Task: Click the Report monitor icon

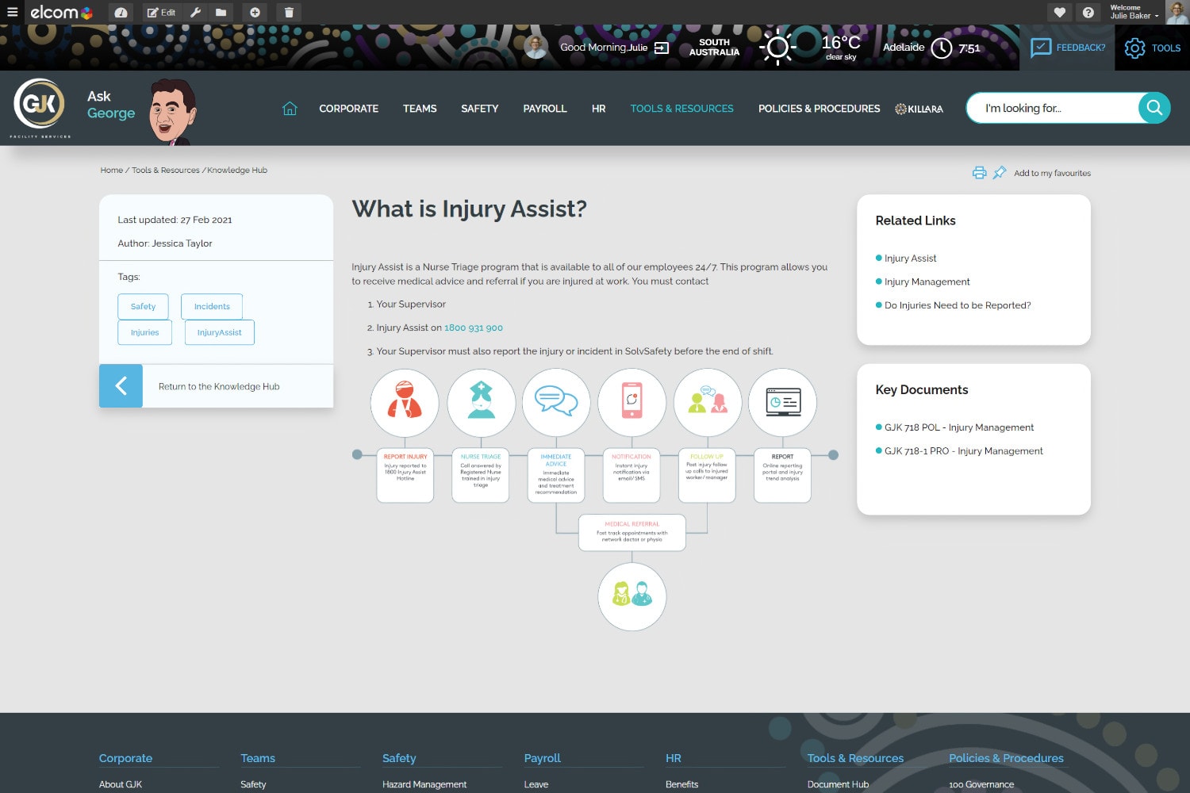Action: 782,402
